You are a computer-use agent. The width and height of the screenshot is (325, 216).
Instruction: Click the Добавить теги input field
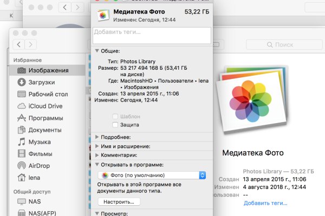point(152,35)
